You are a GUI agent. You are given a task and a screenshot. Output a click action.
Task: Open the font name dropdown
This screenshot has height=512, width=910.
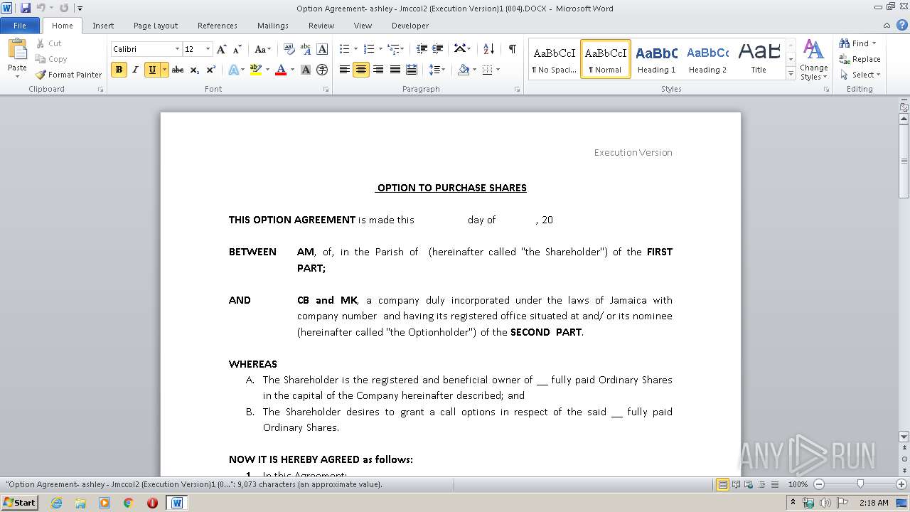[177, 49]
